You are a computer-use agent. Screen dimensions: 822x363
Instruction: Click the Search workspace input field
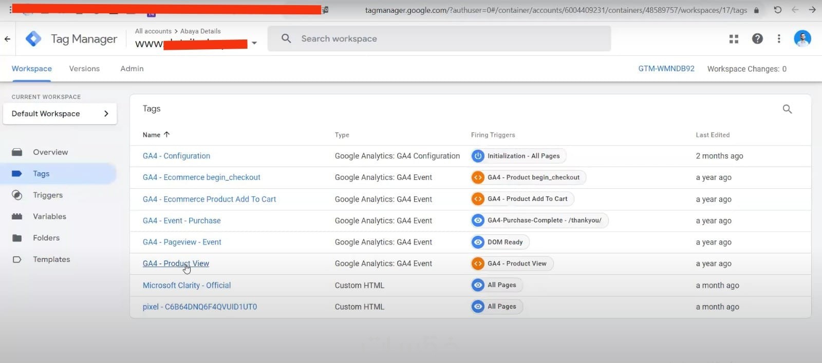439,39
